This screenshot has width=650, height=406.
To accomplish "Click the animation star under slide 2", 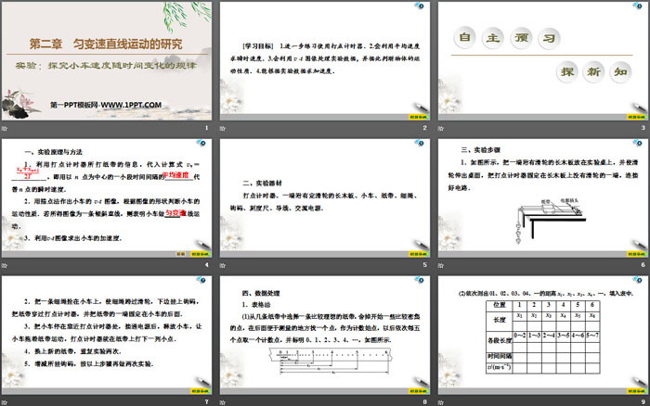I will tap(223, 128).
